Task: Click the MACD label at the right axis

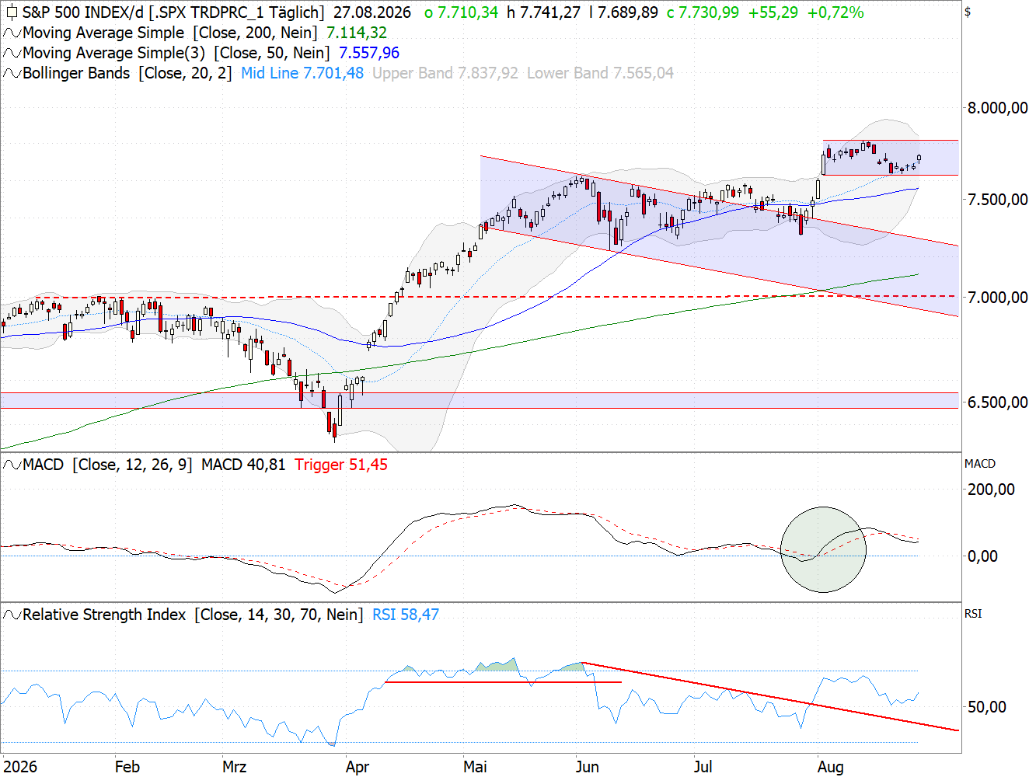Action: [980, 464]
